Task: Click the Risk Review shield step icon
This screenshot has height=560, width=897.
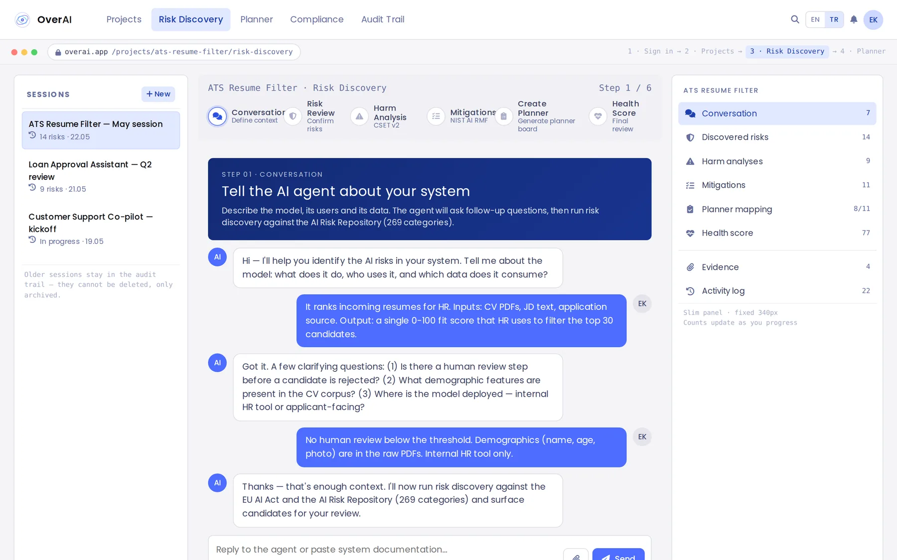Action: 293,116
